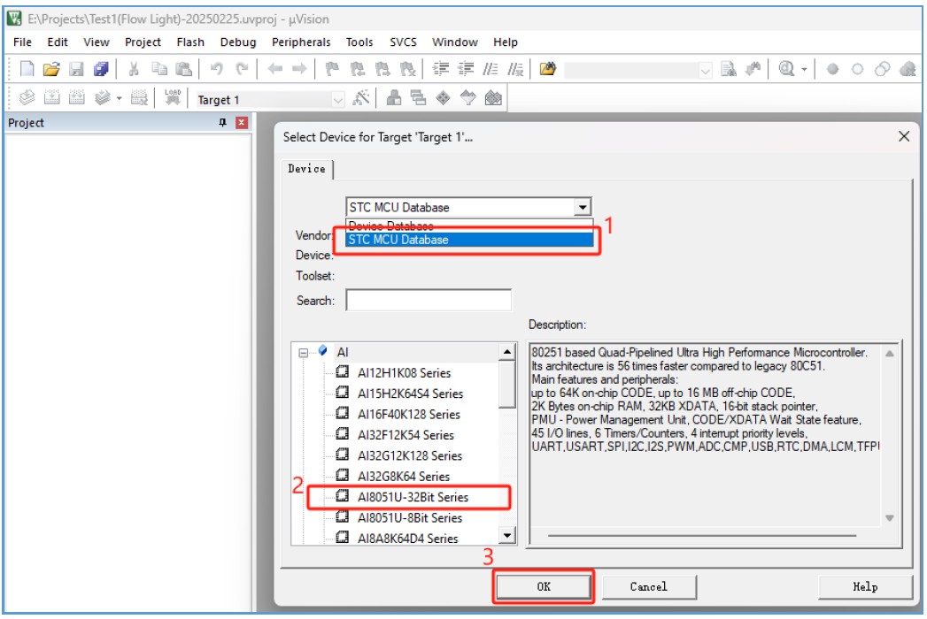Click the device Search input field

click(429, 300)
